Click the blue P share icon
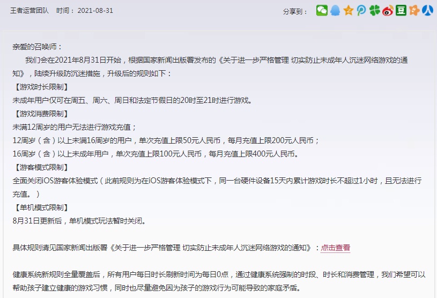 point(361,11)
